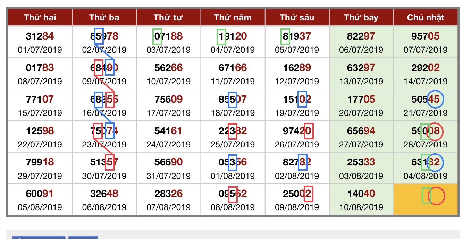The image size is (463, 239).
Task: Click result 60091 on 05/08/2019
Action: tap(40, 193)
